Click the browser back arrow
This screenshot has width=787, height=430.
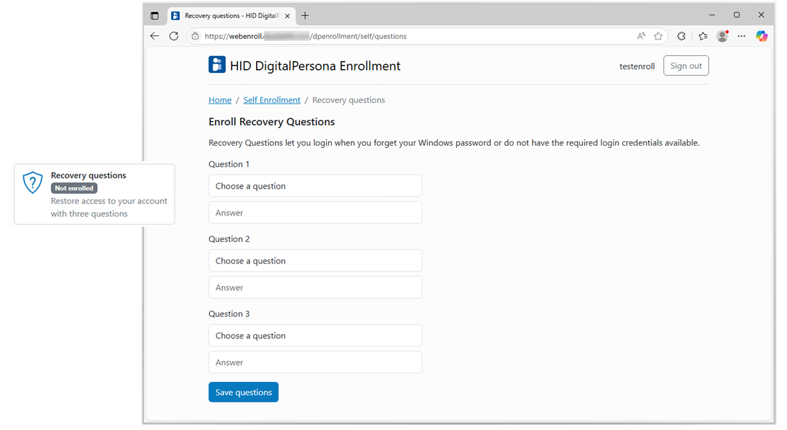[x=154, y=36]
